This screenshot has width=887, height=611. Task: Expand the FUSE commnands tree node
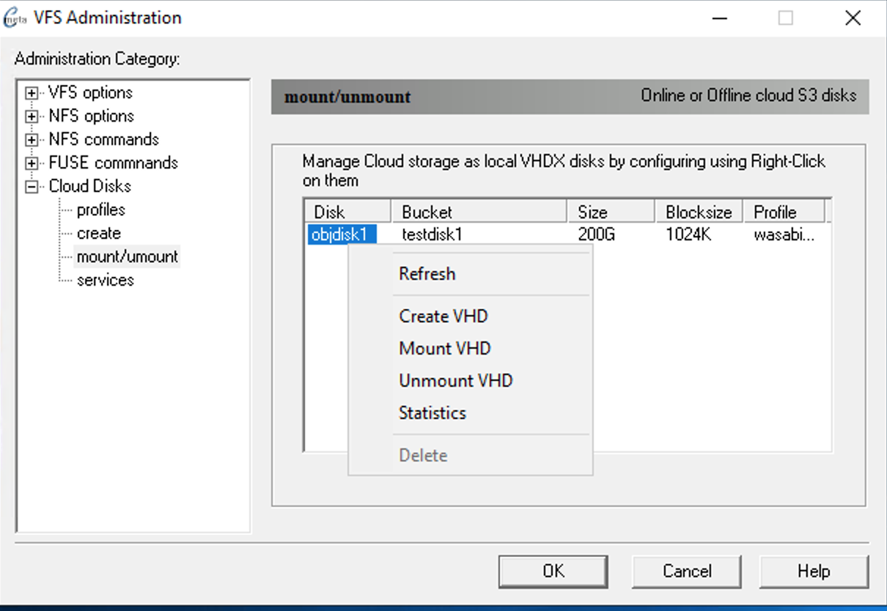(32, 163)
